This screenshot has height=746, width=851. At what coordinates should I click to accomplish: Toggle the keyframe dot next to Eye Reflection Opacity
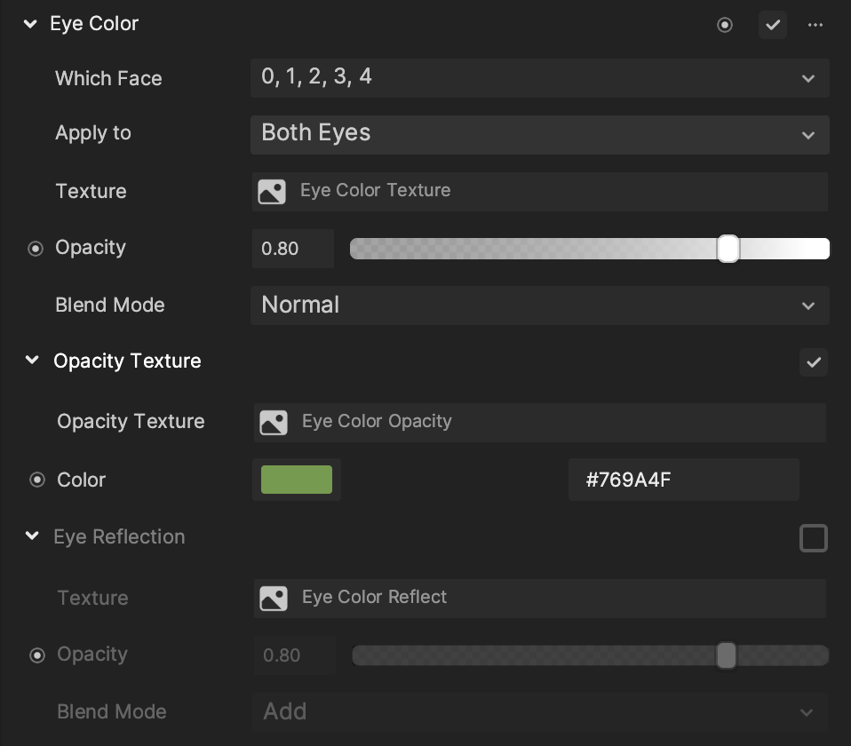(37, 655)
